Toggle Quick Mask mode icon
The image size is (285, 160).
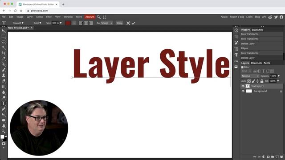[x=4, y=144]
